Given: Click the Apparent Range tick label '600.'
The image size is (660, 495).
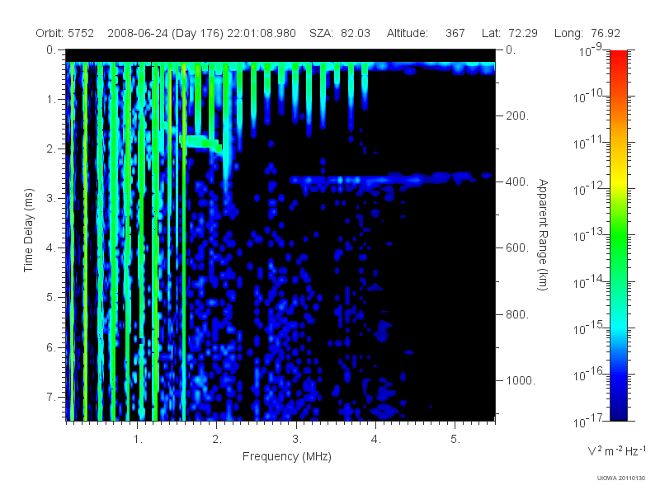Looking at the screenshot, I should click(x=517, y=248).
